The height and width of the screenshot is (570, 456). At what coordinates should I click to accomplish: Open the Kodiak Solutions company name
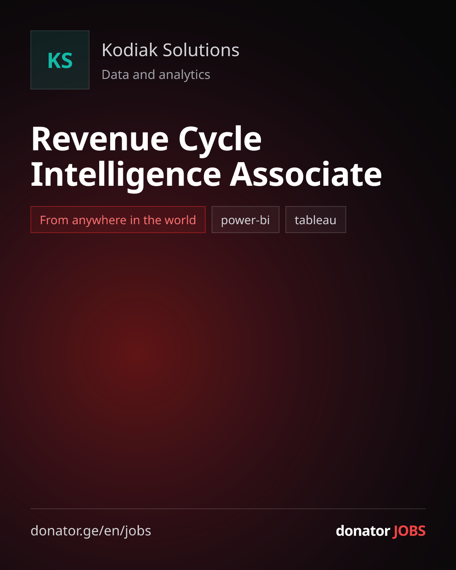tap(171, 50)
